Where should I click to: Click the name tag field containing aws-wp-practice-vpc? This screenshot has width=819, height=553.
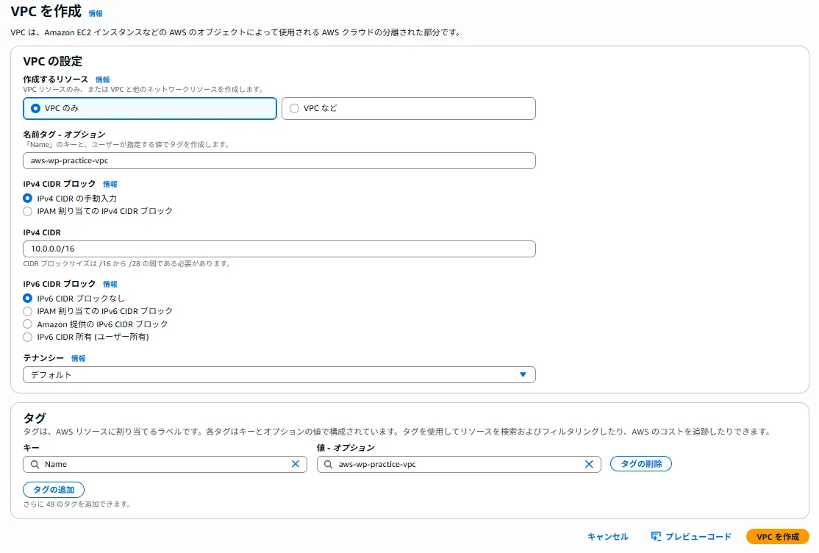point(278,160)
